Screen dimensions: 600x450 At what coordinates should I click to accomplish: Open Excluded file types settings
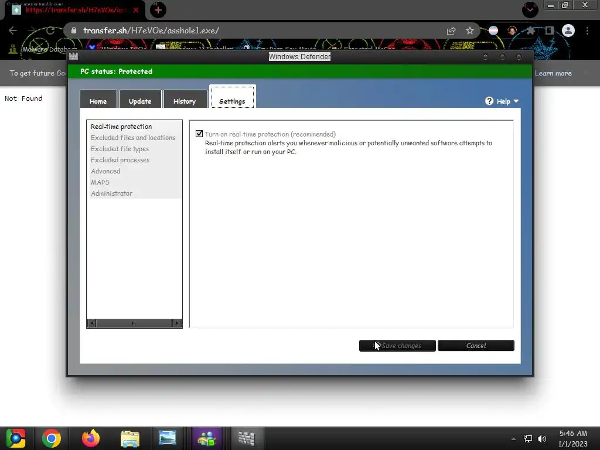(120, 149)
